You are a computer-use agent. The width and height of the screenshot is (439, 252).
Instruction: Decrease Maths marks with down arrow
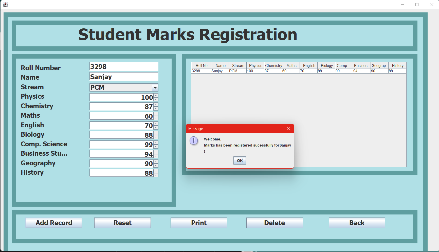(156, 118)
